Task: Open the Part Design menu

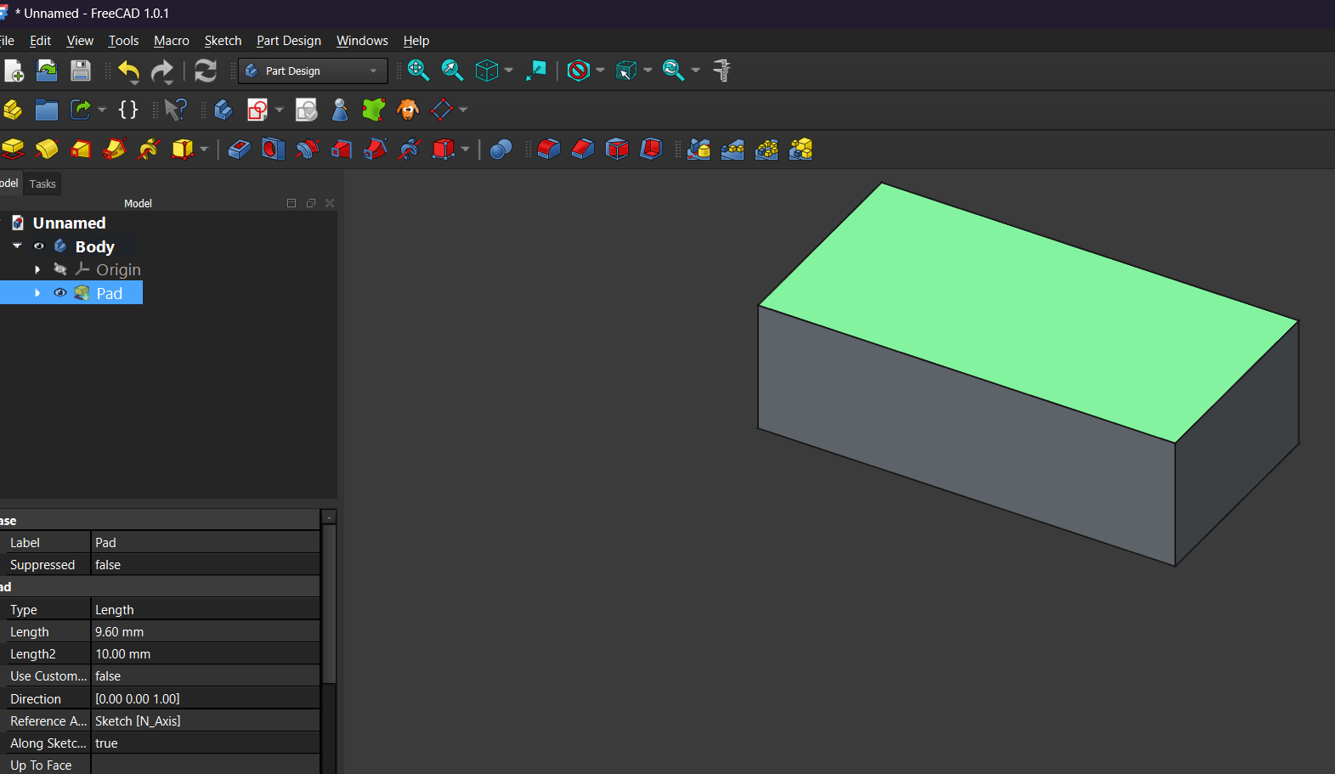Action: coord(289,41)
